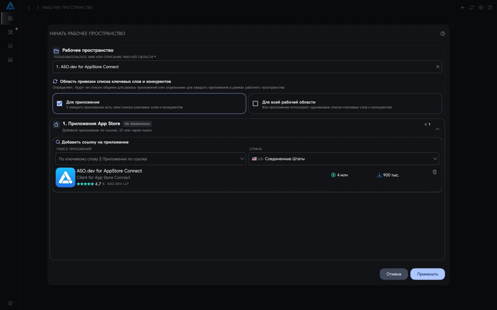Click the Добавить ссылку на приложение heading
497x310 pixels.
click(95, 142)
